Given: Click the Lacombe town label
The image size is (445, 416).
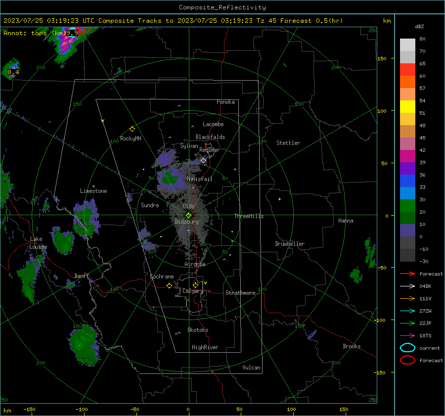Looking at the screenshot, I should pyautogui.click(x=213, y=124).
